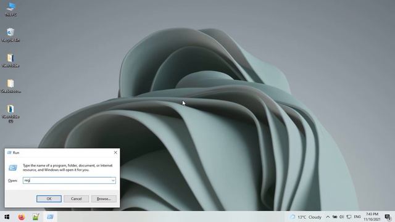Click Cancel in the Run dialog
The width and height of the screenshot is (395, 222).
click(x=76, y=199)
